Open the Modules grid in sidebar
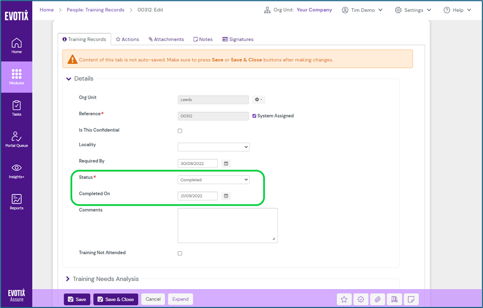483x308 pixels. point(16,77)
